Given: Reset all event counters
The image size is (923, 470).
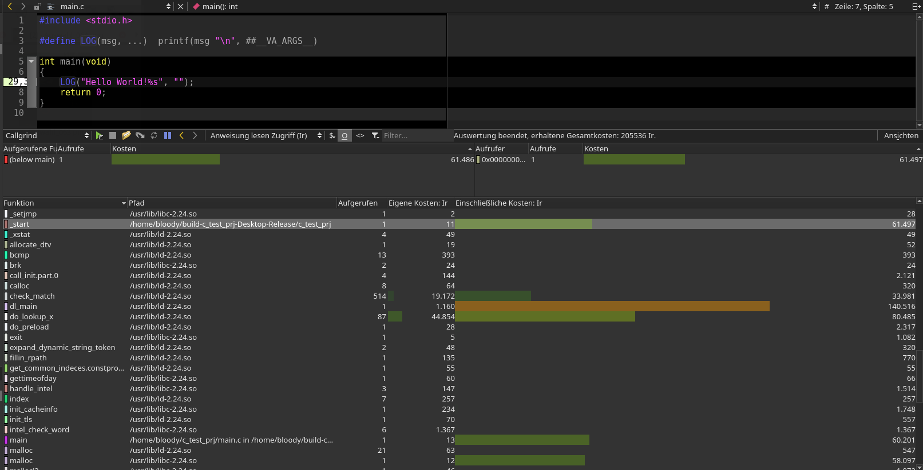Looking at the screenshot, I should (x=154, y=135).
